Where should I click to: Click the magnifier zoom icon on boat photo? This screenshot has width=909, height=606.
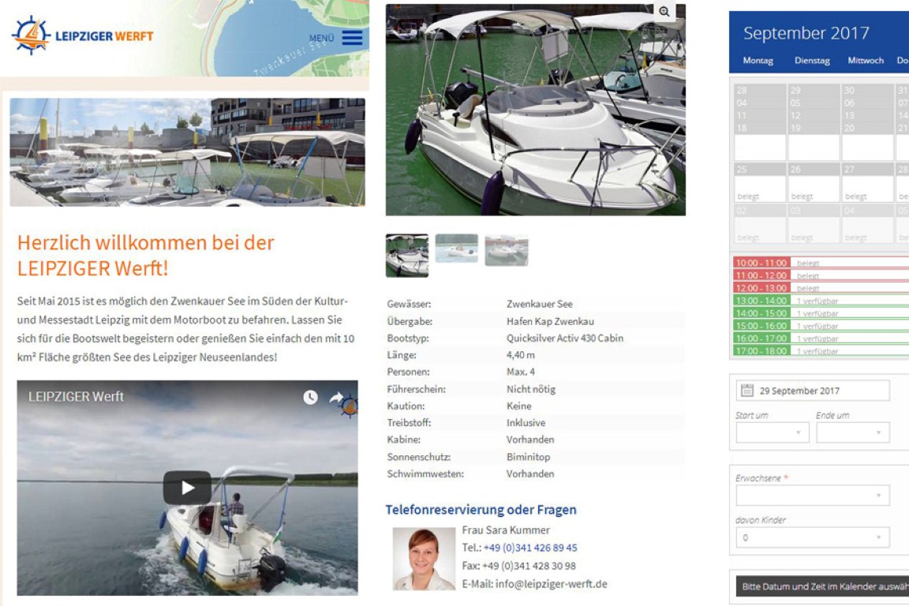point(664,12)
